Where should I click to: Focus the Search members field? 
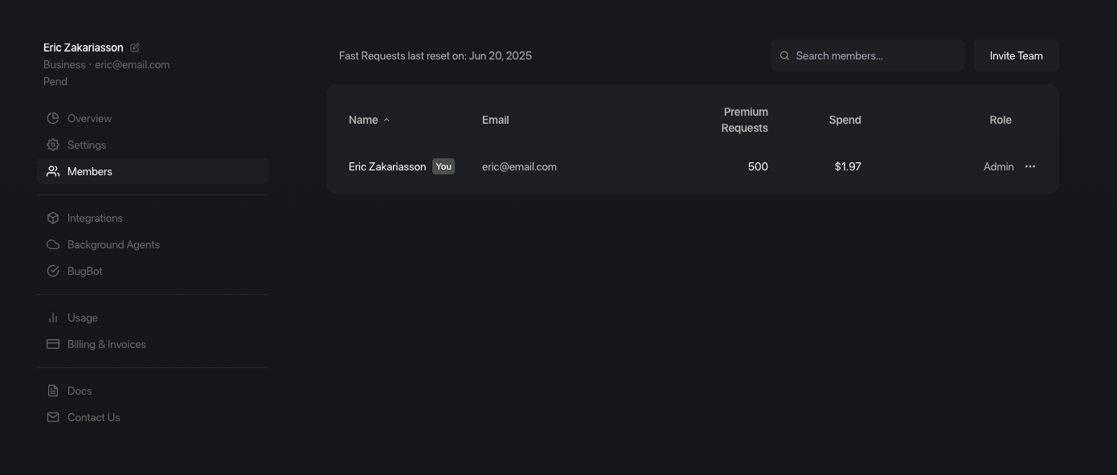(868, 55)
